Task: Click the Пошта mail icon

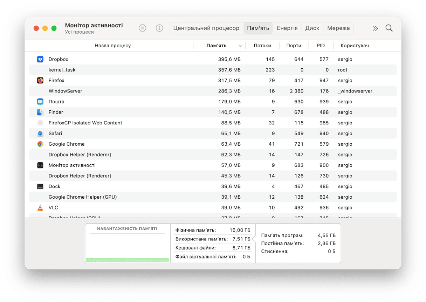Action: [x=40, y=102]
